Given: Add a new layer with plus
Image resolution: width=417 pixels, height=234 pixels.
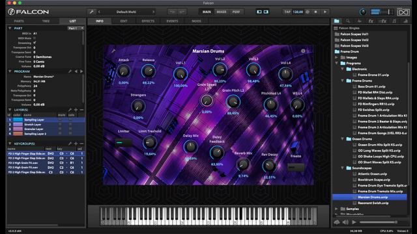Looking at the screenshot, I should [76, 110].
